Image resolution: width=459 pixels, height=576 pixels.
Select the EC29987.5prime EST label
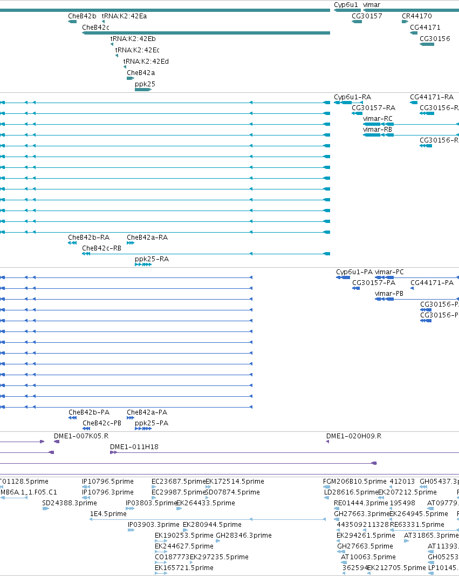(x=179, y=492)
